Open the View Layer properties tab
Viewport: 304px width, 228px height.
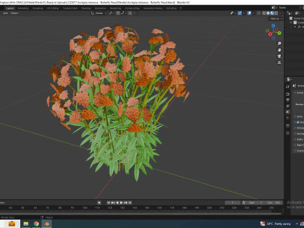pos(288,106)
